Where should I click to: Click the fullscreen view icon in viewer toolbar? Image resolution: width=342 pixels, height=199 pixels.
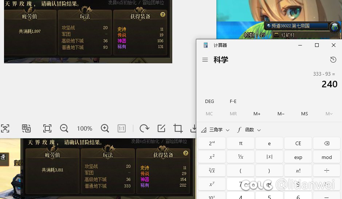(x=47, y=128)
